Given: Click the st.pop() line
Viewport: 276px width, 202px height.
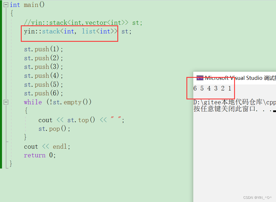Looking at the screenshot, I should [x=54, y=129].
